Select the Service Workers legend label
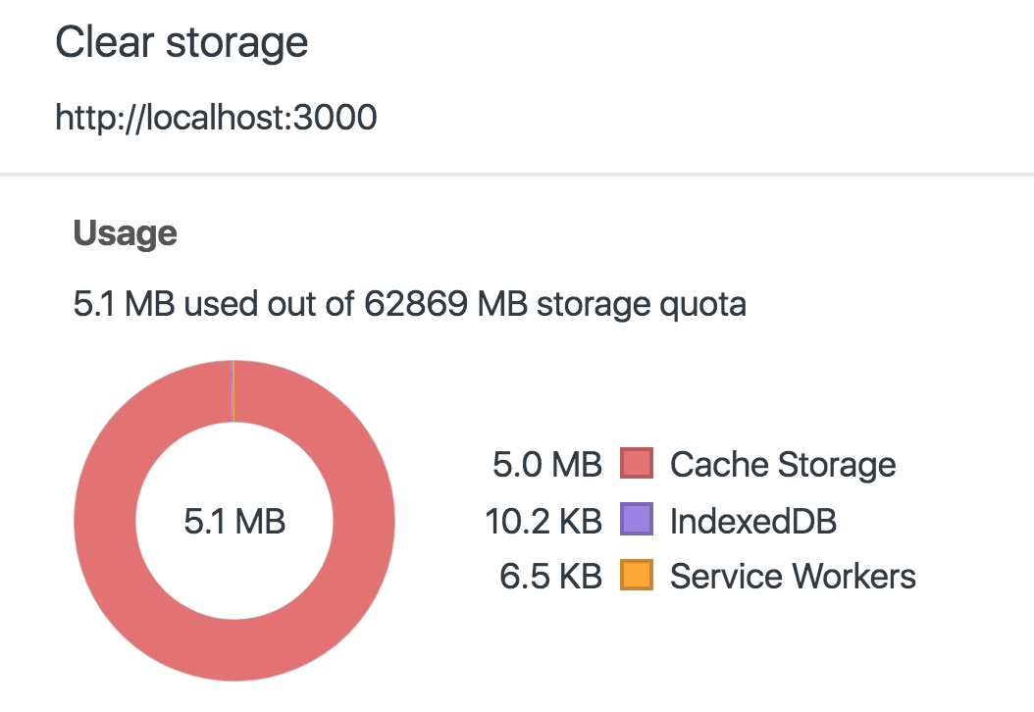Image resolution: width=1034 pixels, height=712 pixels. [x=793, y=577]
